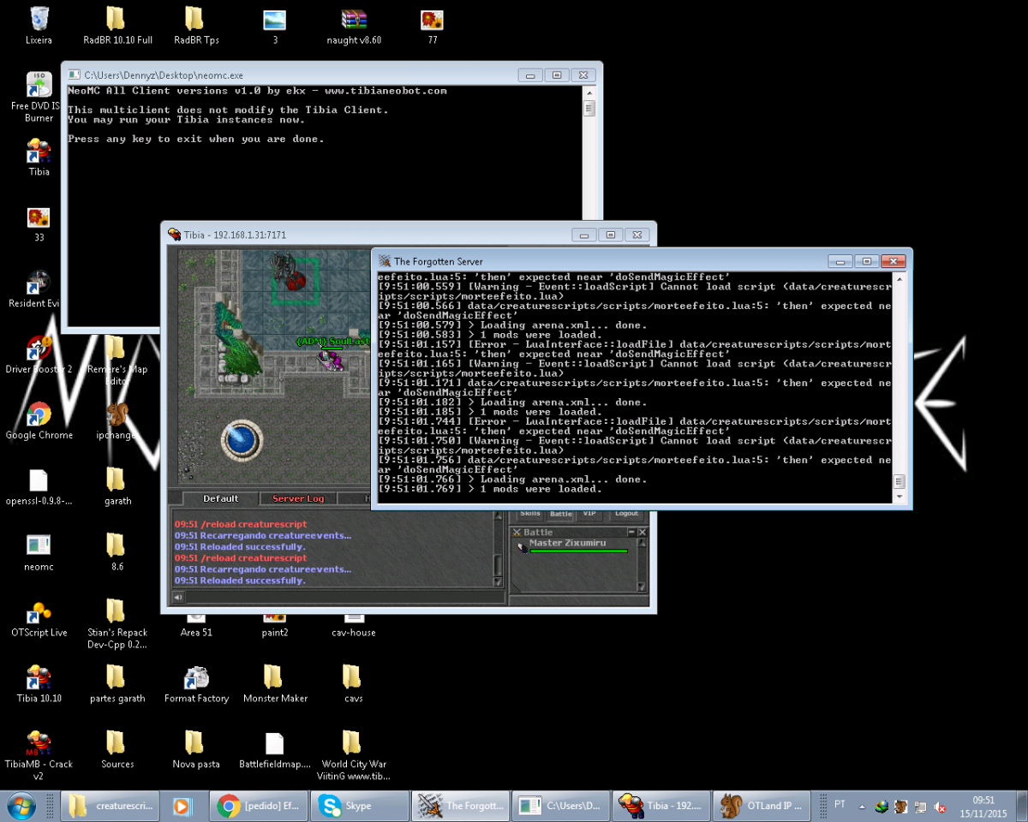The width and height of the screenshot is (1028, 822).
Task: Open the garath folder
Action: 117,485
